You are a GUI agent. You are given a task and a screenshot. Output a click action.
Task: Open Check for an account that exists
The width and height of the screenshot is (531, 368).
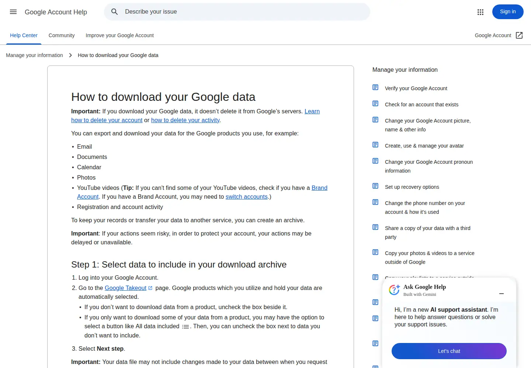coord(421,105)
